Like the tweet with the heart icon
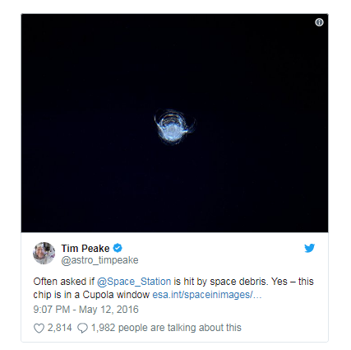The image size is (351, 350). 39,328
